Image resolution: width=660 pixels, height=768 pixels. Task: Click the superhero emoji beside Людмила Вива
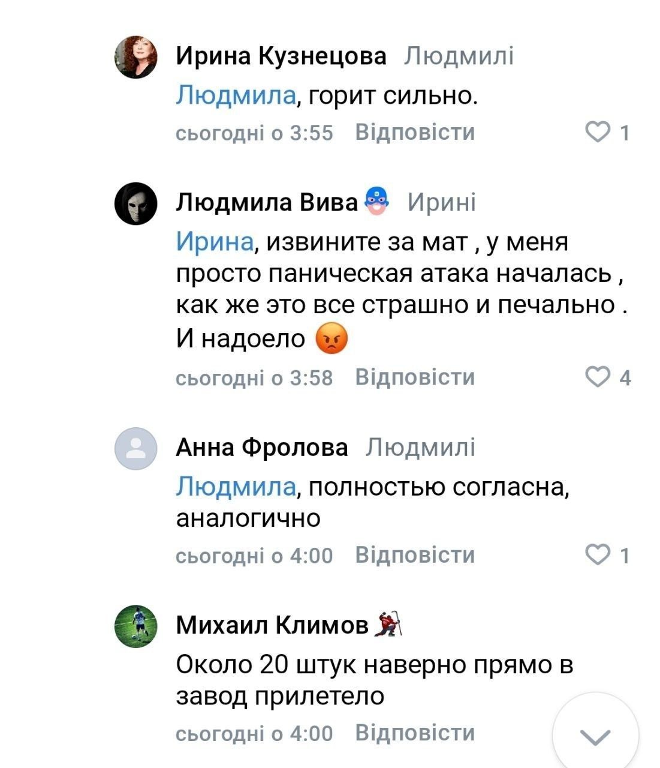click(376, 202)
